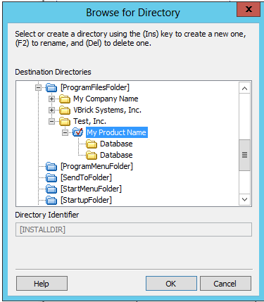Viewport: 264px width, 302px height.
Task: Expand the My Company Name node
Action: point(51,99)
